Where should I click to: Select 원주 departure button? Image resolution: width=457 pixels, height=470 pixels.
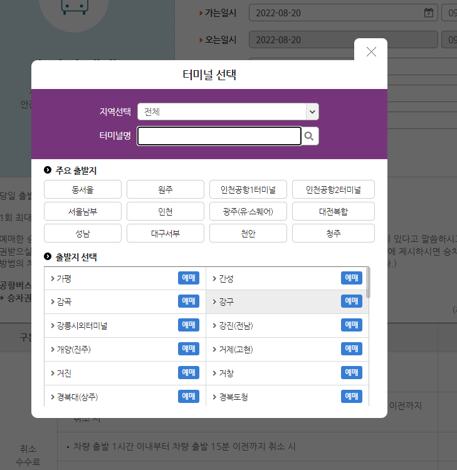coord(165,189)
